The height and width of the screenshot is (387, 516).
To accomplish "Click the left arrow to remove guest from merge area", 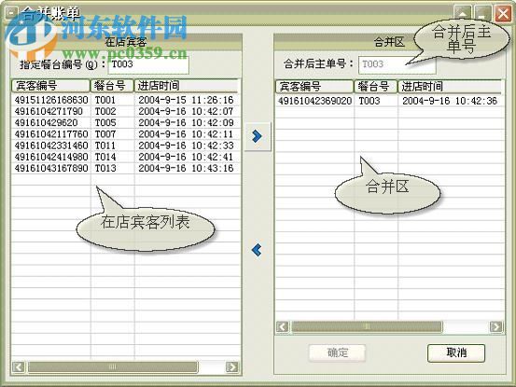I will [x=257, y=250].
